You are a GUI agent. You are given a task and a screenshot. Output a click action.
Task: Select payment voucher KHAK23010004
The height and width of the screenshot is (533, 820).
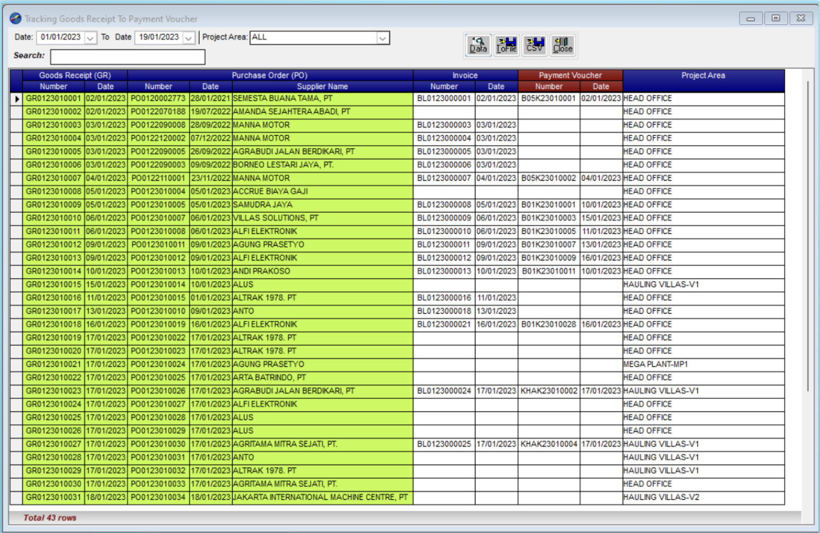tap(549, 444)
